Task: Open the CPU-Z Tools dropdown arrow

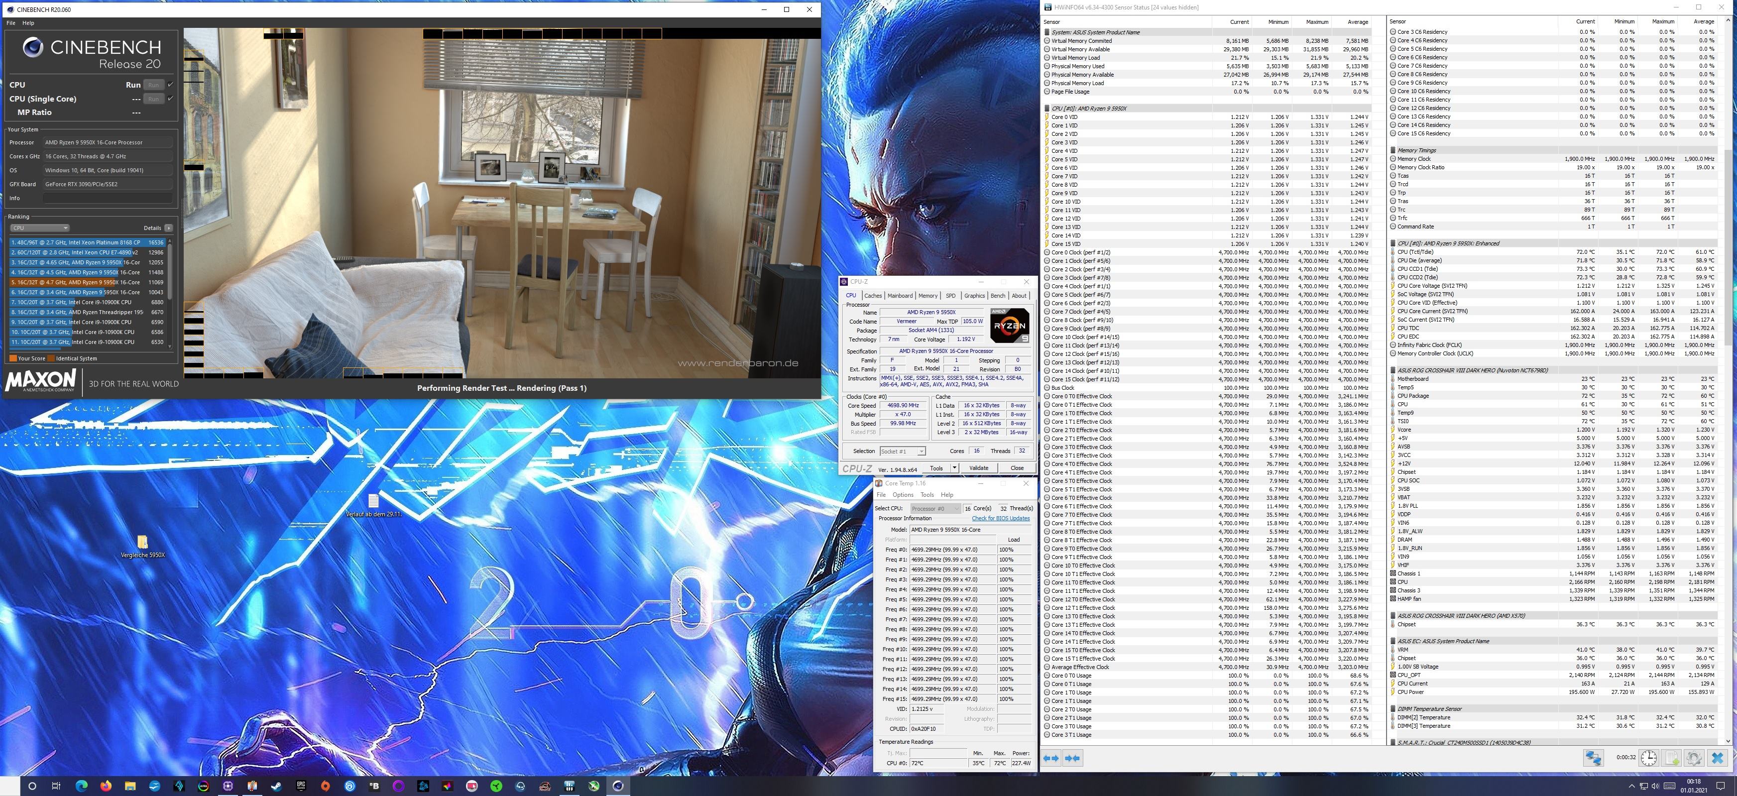Action: [x=954, y=468]
